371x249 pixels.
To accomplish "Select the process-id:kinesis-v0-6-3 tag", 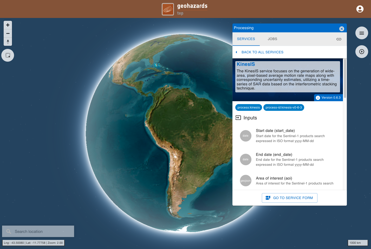I will click(284, 107).
